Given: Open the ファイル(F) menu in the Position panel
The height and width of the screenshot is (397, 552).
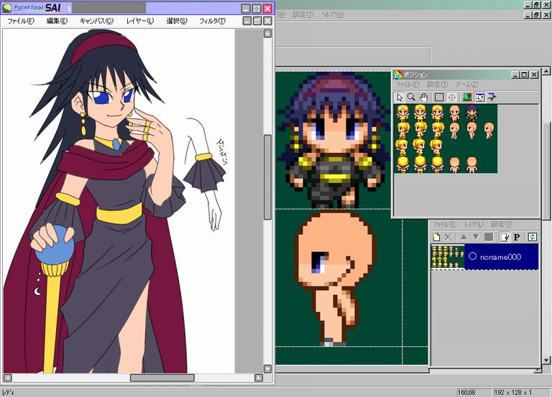Looking at the screenshot, I should [408, 85].
